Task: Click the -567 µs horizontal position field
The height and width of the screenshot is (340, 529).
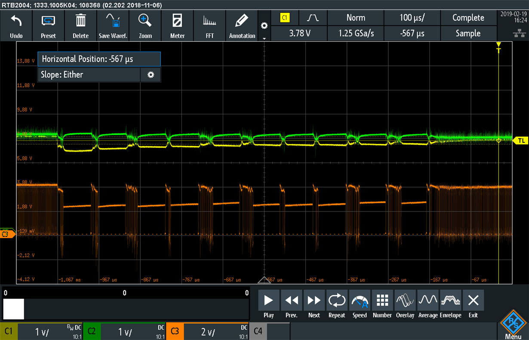Action: tap(412, 33)
